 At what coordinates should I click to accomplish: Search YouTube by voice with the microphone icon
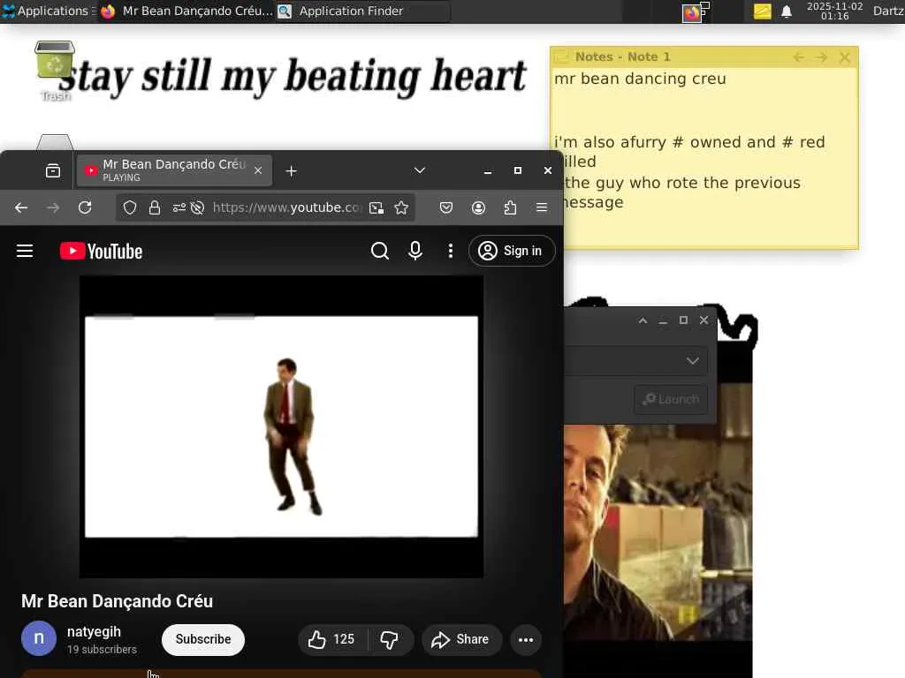click(x=415, y=251)
